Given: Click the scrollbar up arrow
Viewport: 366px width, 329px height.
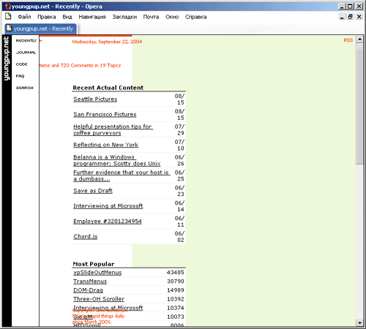Looking at the screenshot, I should point(359,39).
